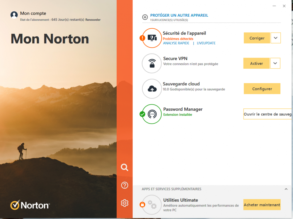The image size is (293, 219).
Task: Click the orange lock badge on Utilities Ultimate
Action: 142,205
